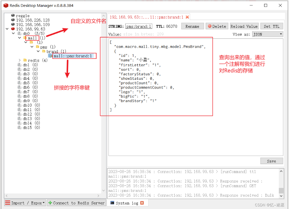289x209 pixels.
Task: Click the brand folder icon
Action: click(x=44, y=51)
